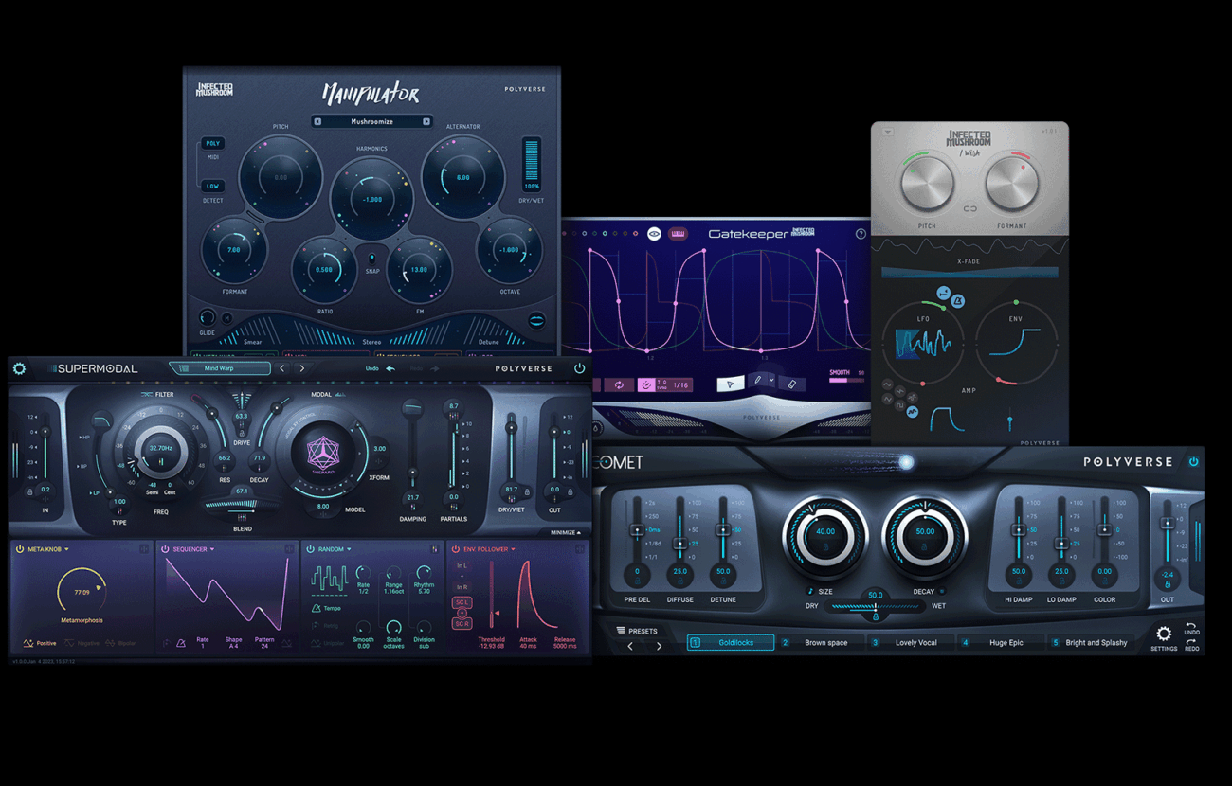Click the Supermodal IN gain lock icon
The height and width of the screenshot is (786, 1232).
29,491
